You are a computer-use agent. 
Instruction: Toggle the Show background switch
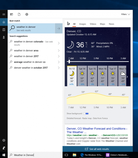pyautogui.click(x=86, y=113)
